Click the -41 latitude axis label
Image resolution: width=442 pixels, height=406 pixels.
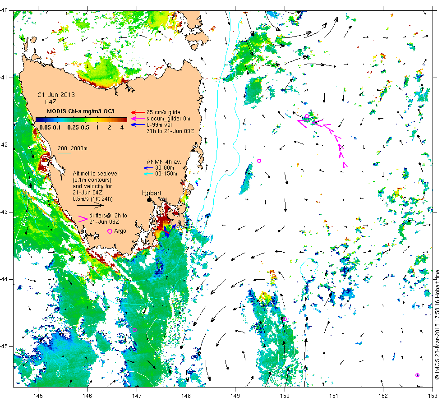[4, 78]
